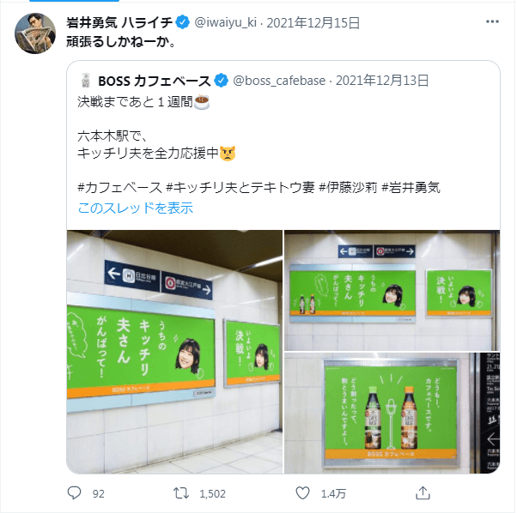
Task: Click the reader's profile avatar photo
Action: tap(35, 33)
